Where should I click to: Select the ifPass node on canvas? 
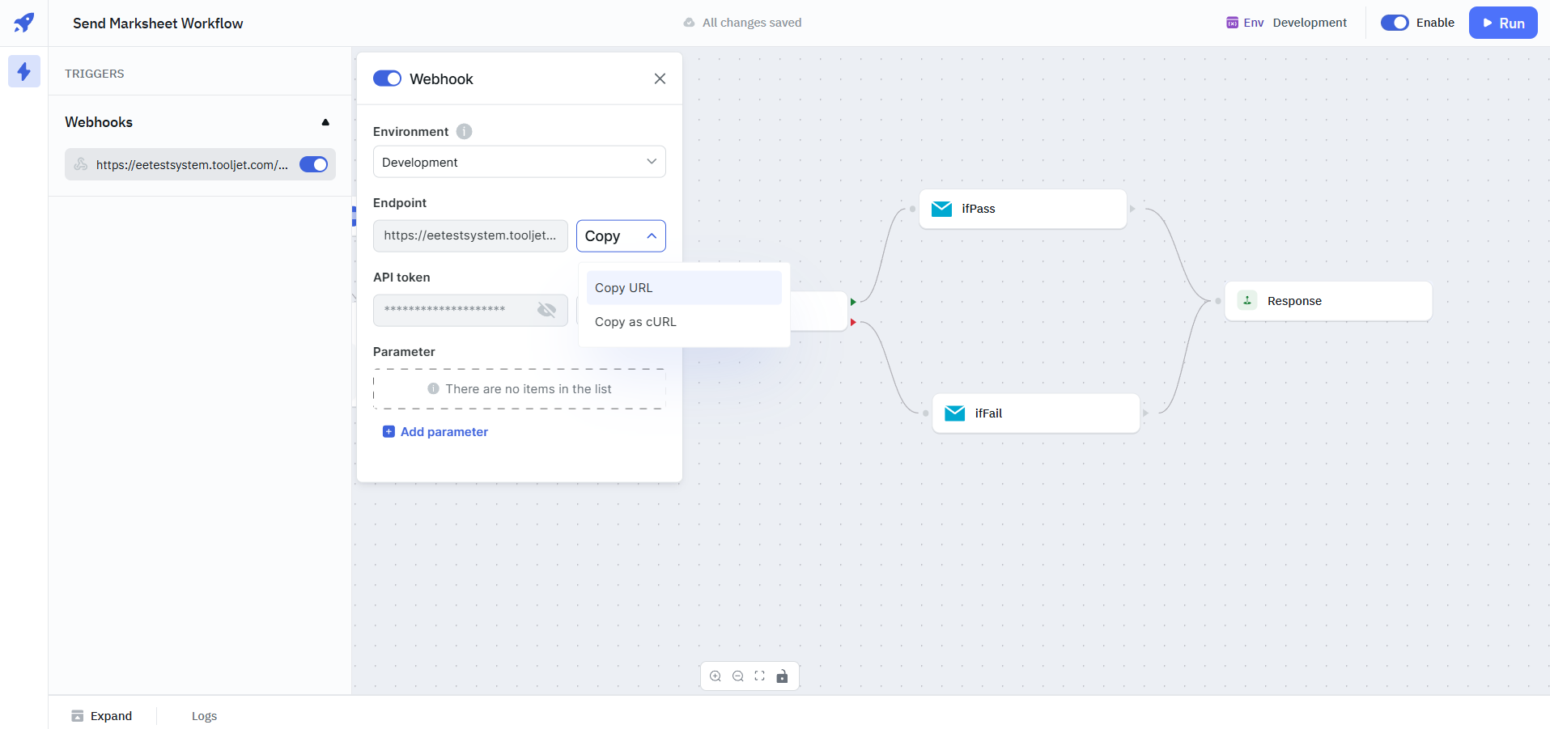[1022, 209]
